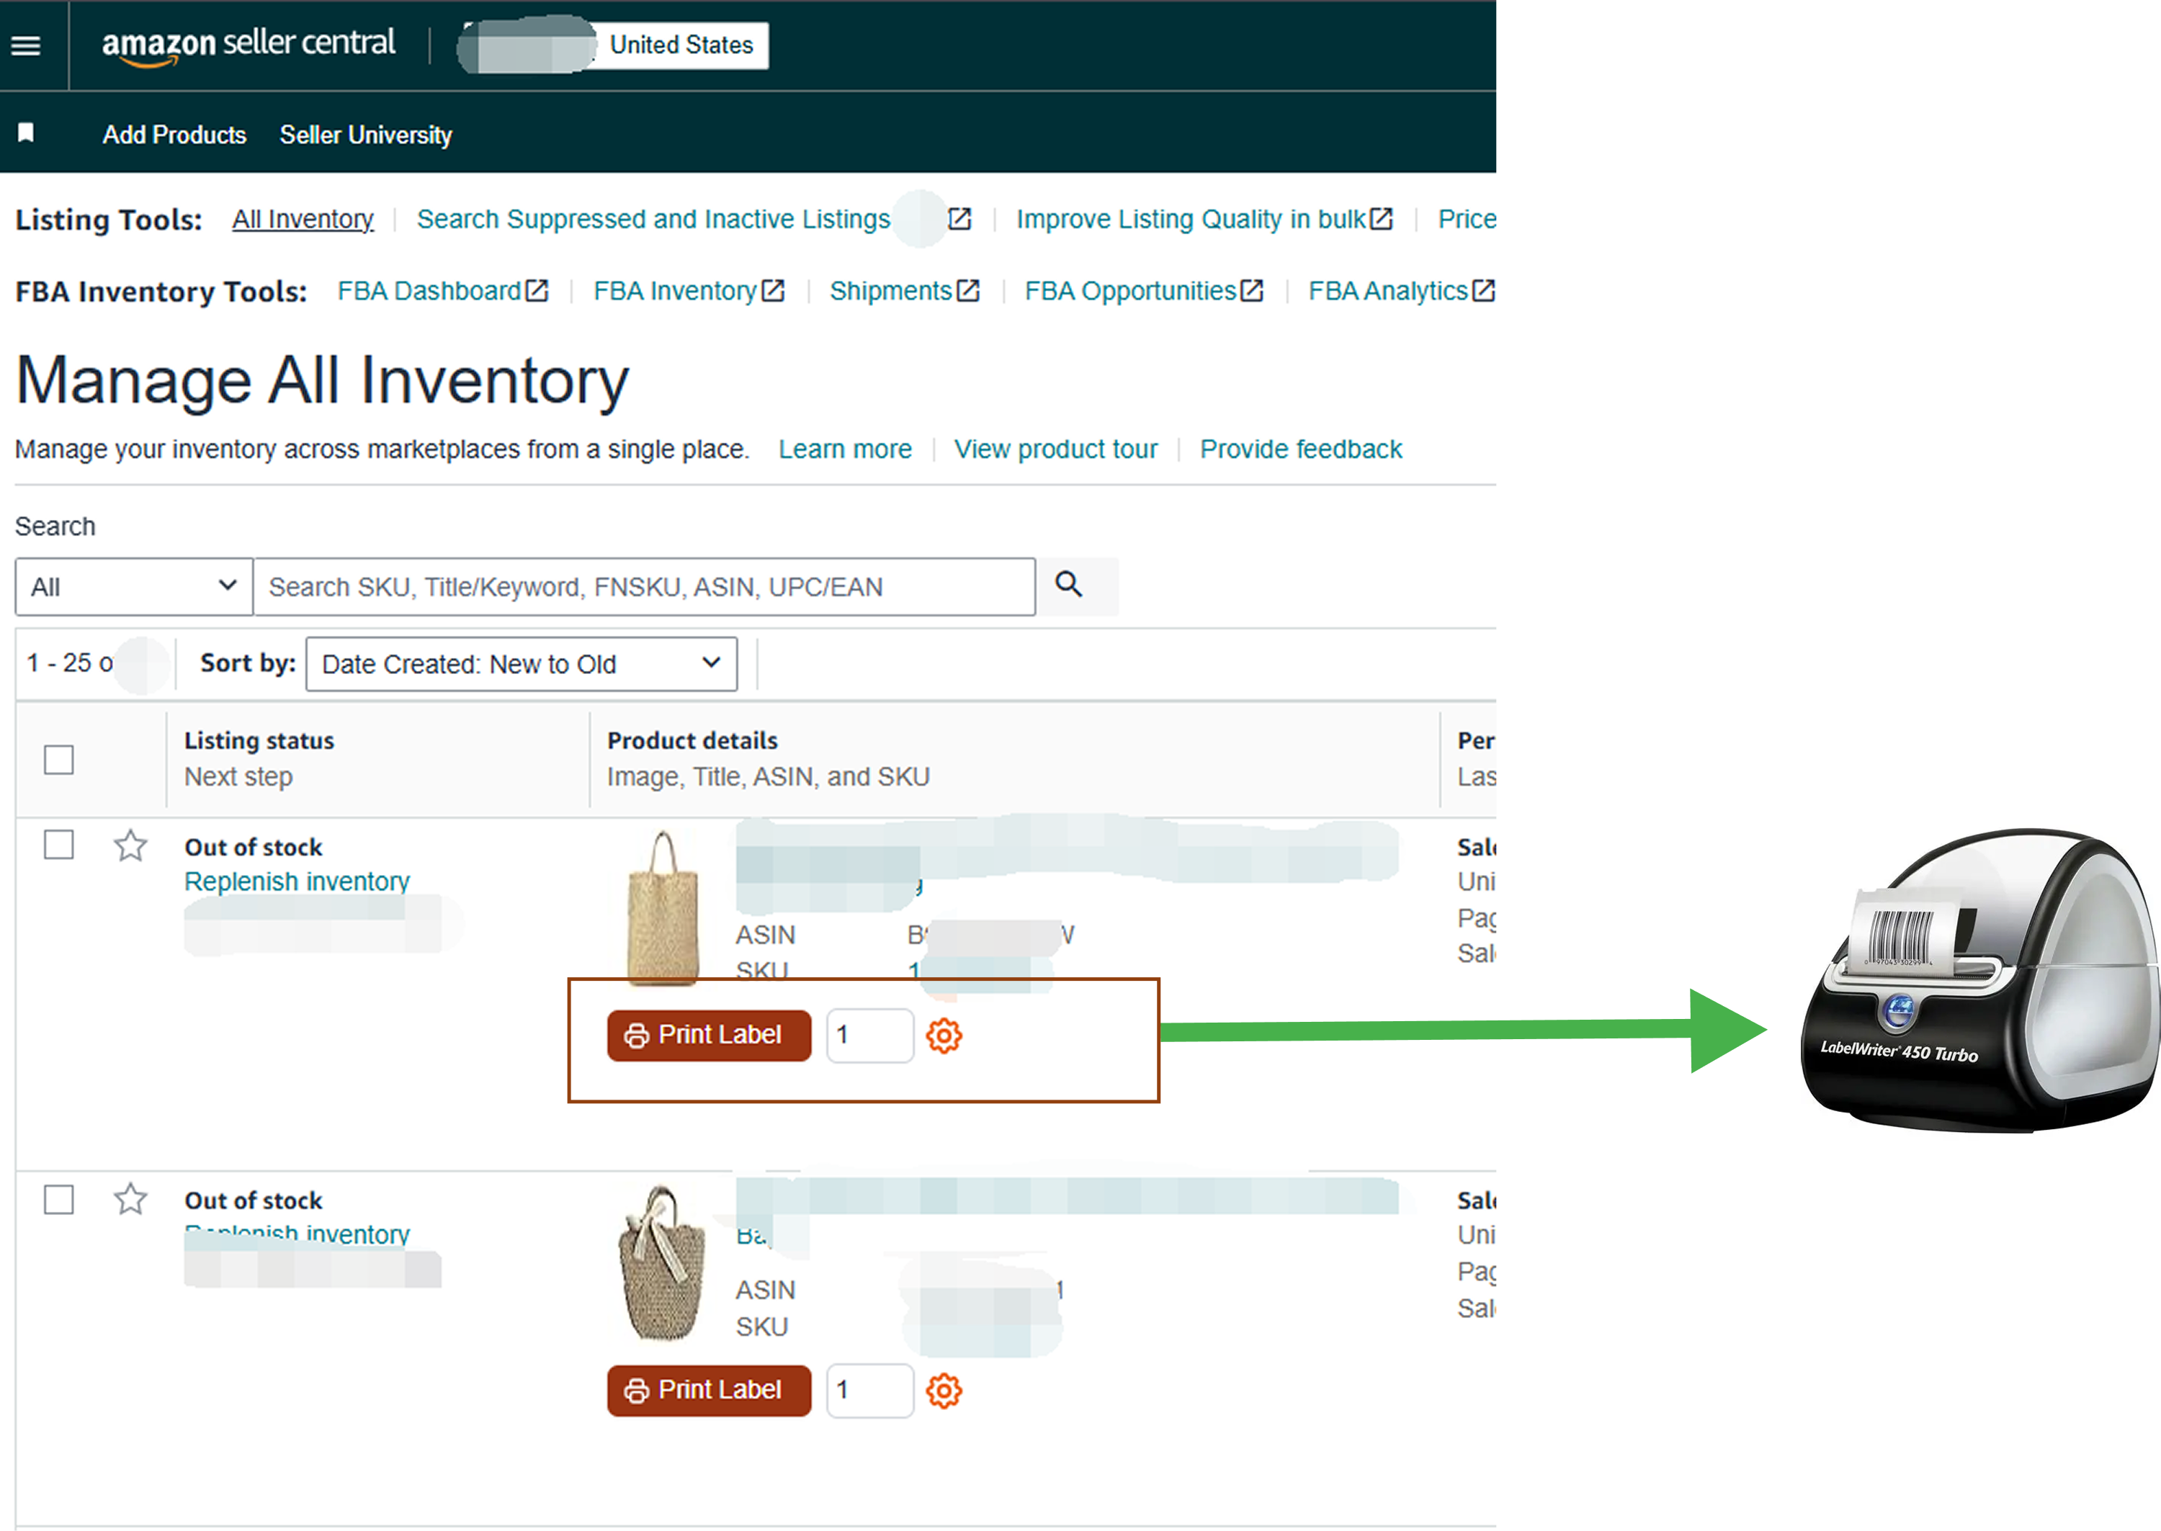Select the All Inventory listing tool
Image resolution: width=2161 pixels, height=1531 pixels.
[303, 219]
